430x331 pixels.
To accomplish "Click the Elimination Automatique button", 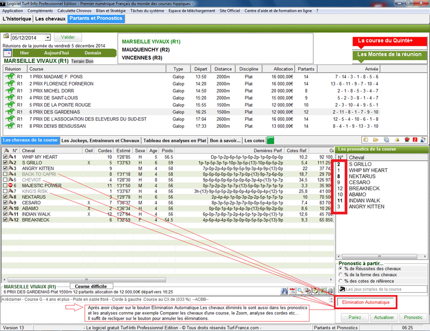I will [366, 302].
